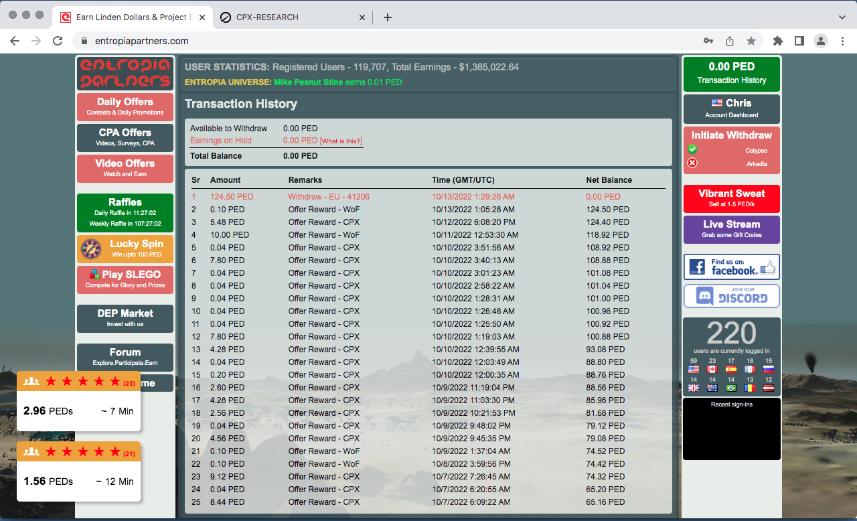The height and width of the screenshot is (521, 857).
Task: Open a new tab with plus icon
Action: tap(388, 17)
